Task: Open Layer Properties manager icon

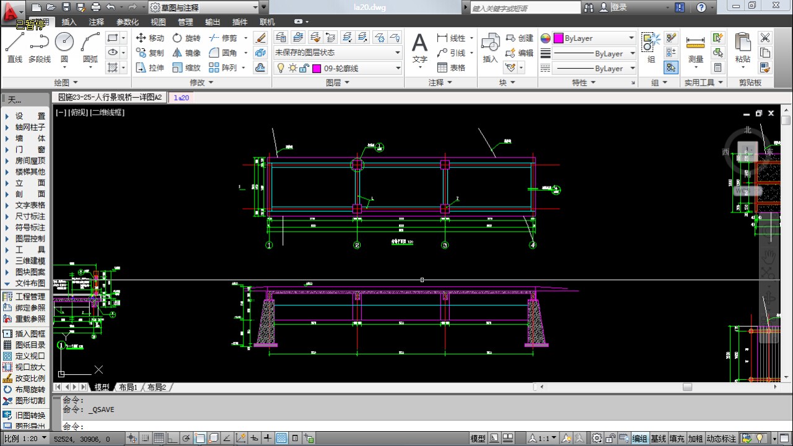Action: 281,37
